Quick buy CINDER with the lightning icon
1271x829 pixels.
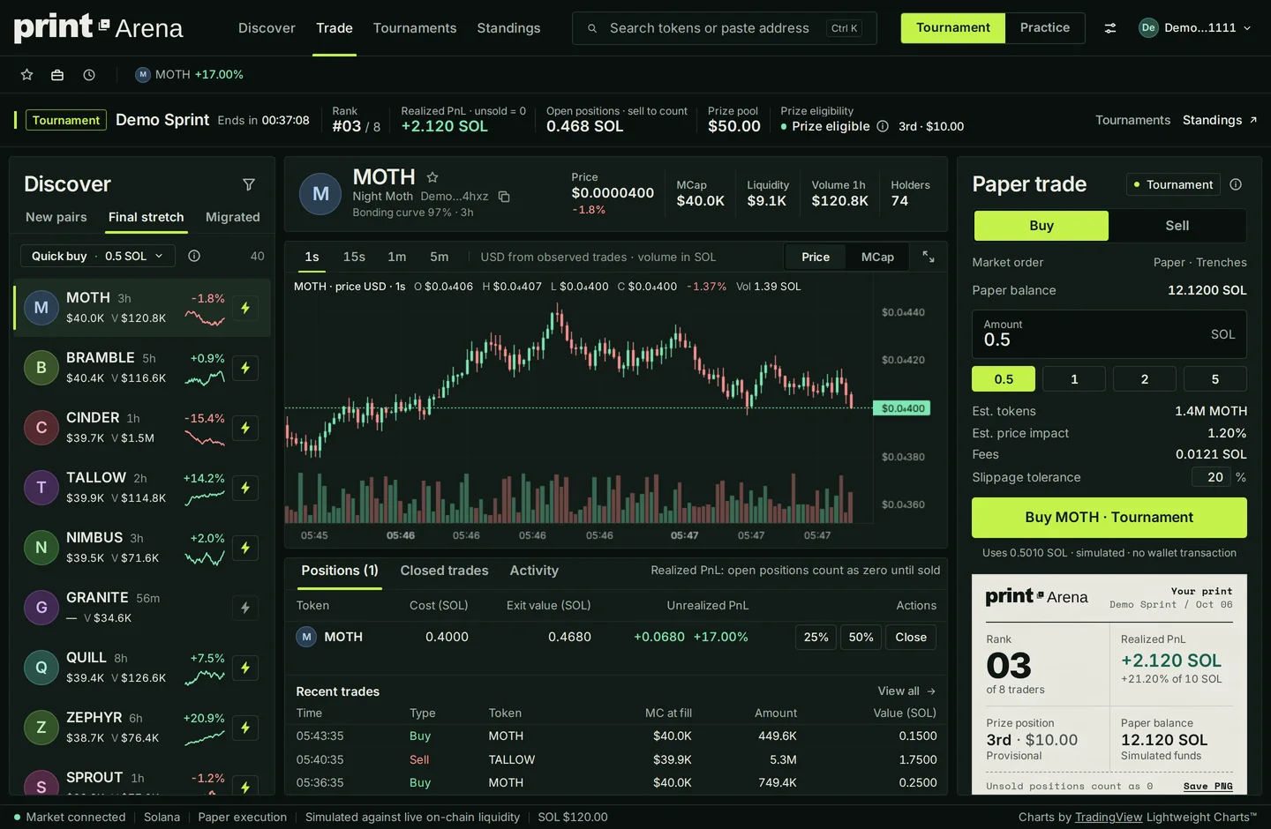tap(245, 428)
